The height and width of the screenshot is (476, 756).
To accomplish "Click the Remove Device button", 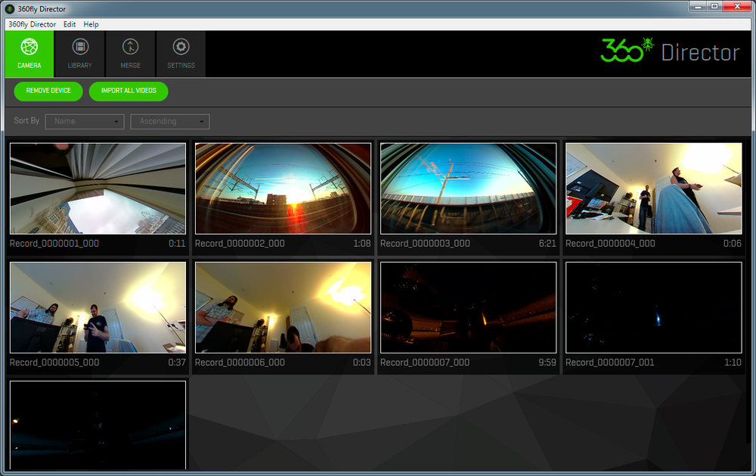I will click(48, 91).
